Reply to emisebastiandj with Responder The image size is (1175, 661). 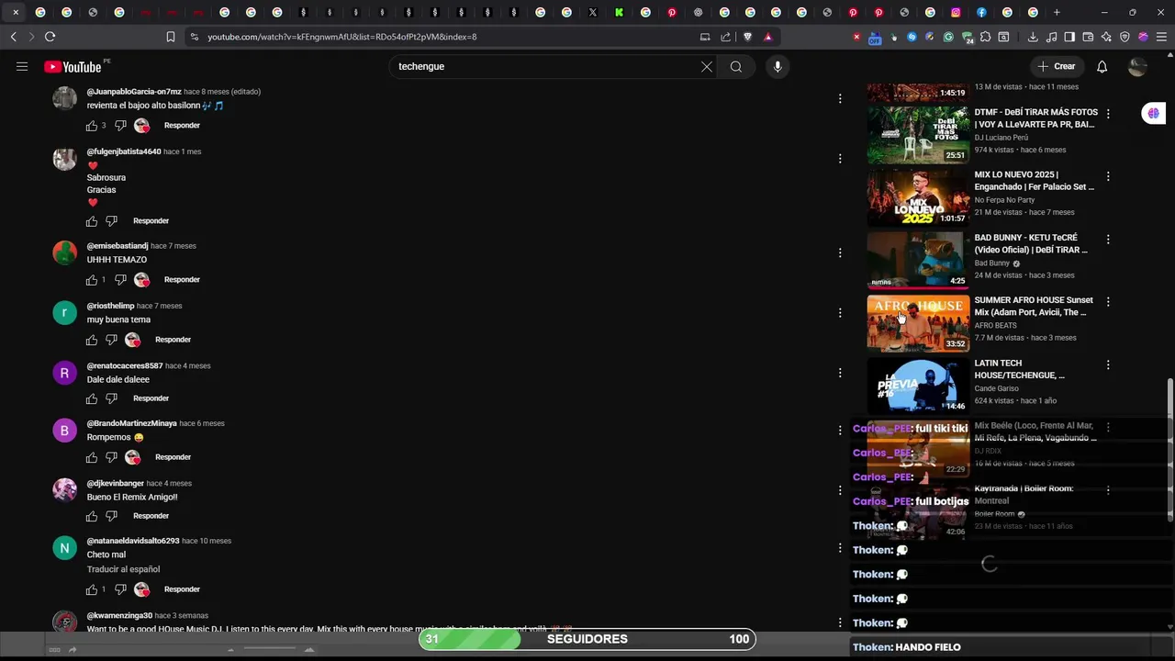[x=182, y=280]
